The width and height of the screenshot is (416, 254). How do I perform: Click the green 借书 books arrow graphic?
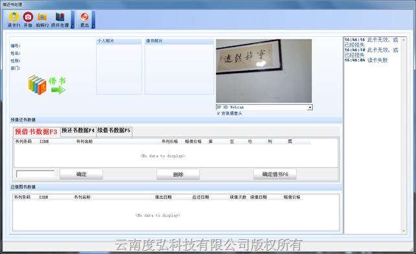[47, 85]
